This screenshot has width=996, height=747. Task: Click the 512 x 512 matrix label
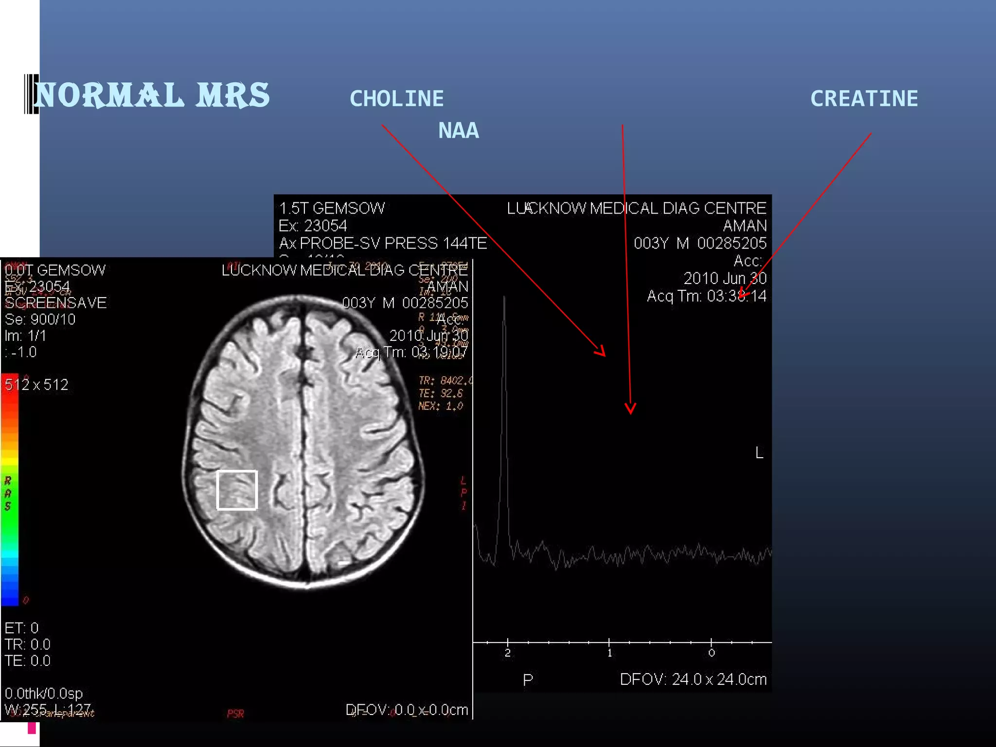[36, 385]
